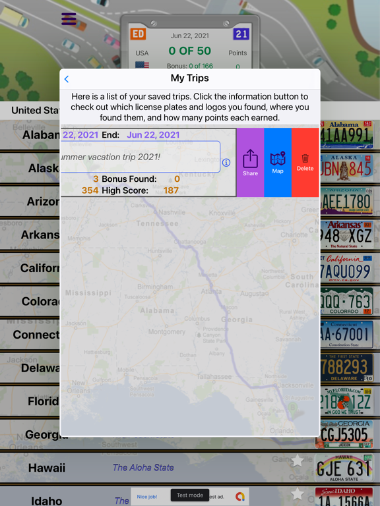Tap the Delaware license plate
The image size is (380, 506).
click(x=346, y=368)
